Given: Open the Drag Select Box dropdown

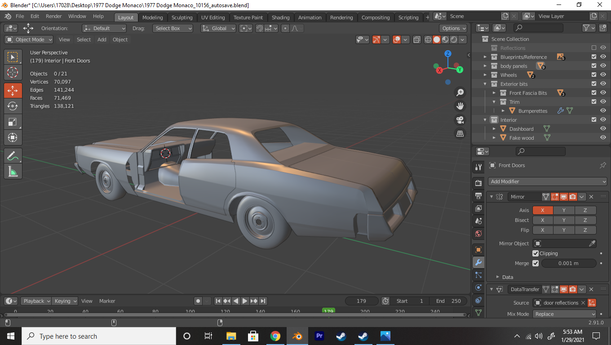Looking at the screenshot, I should point(173,28).
